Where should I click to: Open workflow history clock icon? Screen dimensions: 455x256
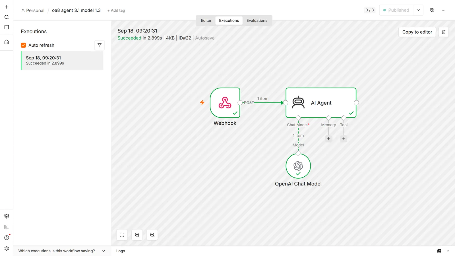pos(432,10)
